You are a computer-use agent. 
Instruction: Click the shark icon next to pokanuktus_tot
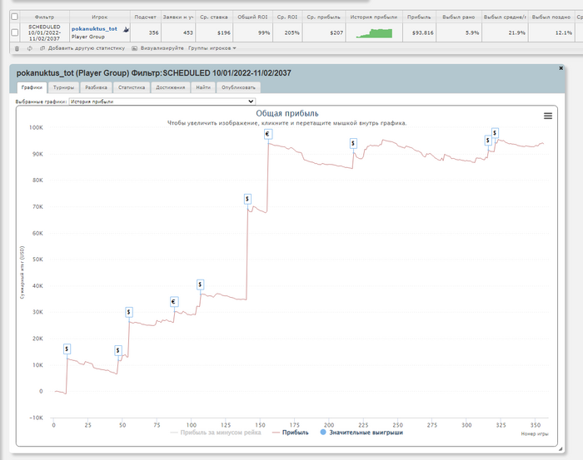coord(126,29)
